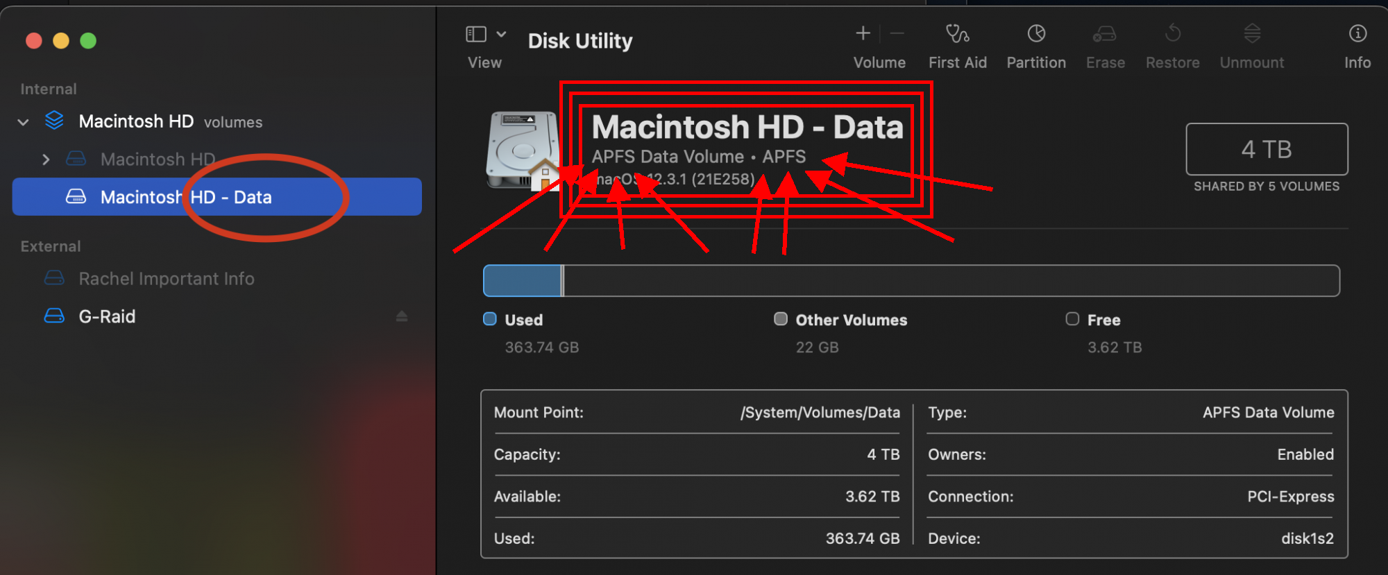Choose the Restore toolbar icon
The height and width of the screenshot is (575, 1388).
click(1173, 33)
